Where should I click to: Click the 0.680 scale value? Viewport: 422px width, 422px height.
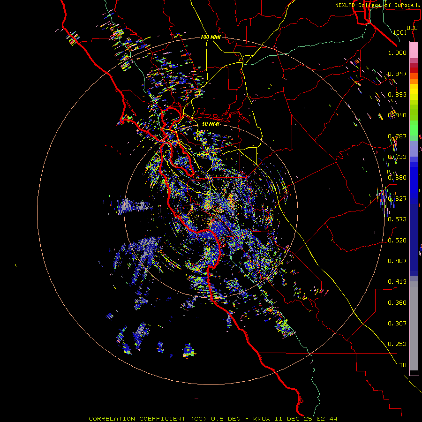coord(397,178)
